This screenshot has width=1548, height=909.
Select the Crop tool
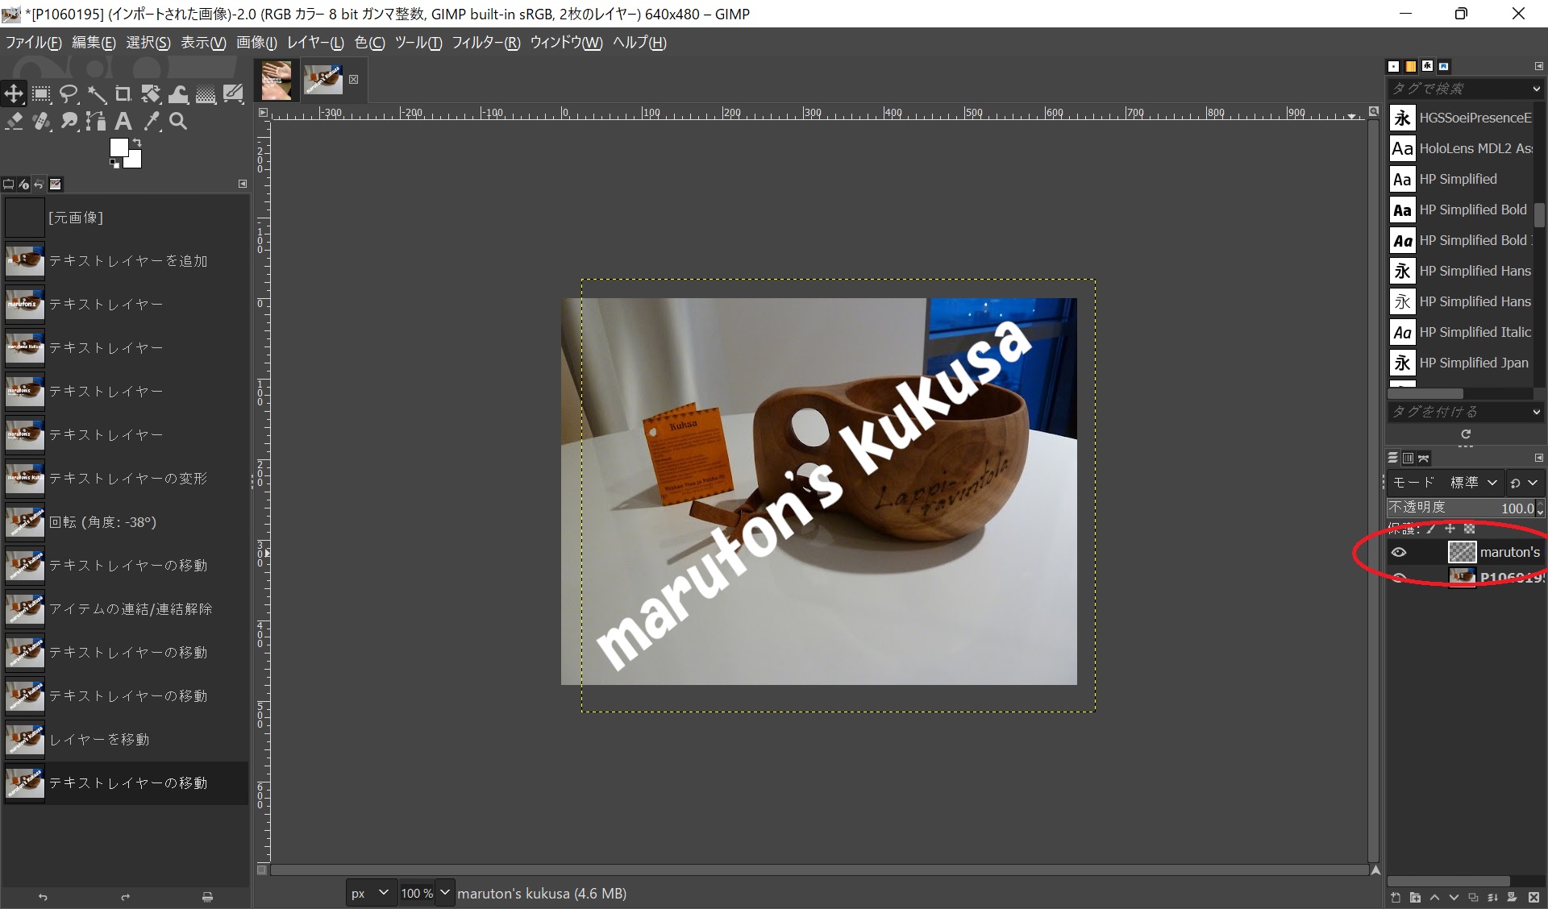pyautogui.click(x=123, y=94)
